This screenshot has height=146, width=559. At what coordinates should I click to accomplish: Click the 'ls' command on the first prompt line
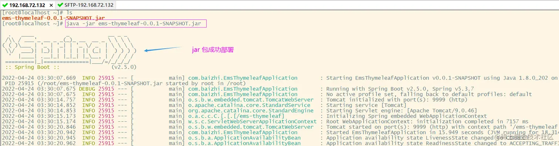[69, 13]
